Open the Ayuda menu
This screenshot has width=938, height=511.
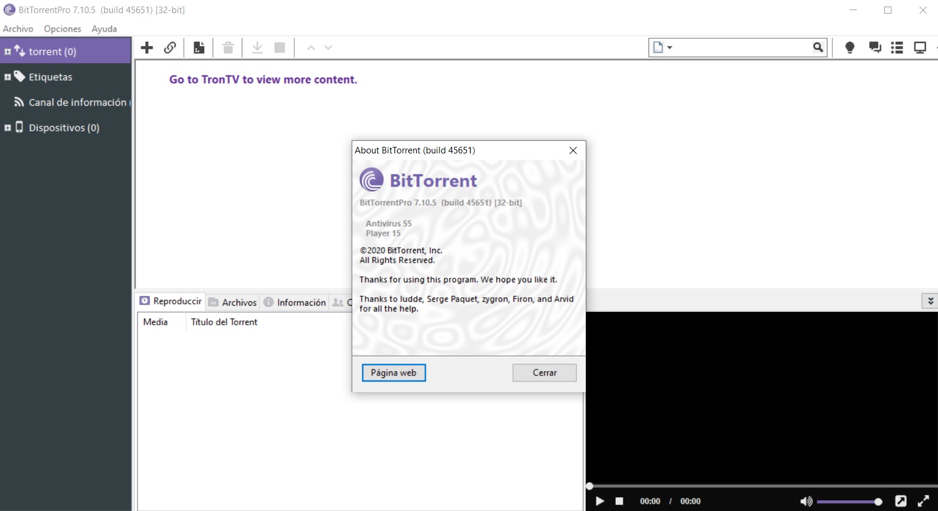pos(104,29)
